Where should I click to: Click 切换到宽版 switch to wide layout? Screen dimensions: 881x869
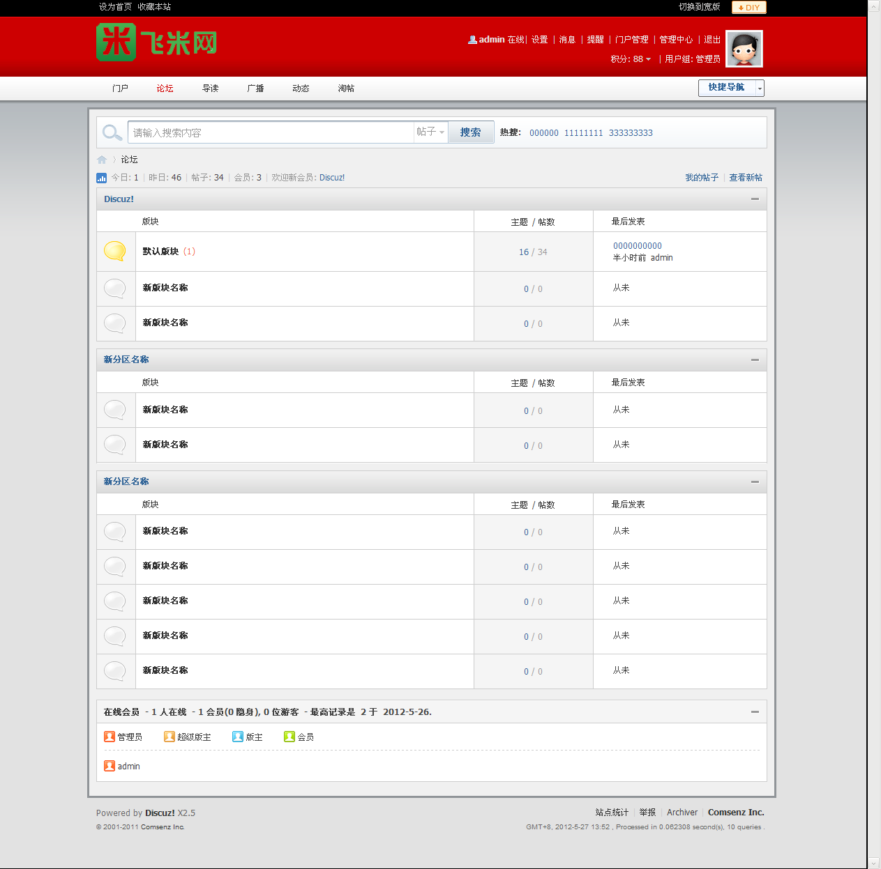click(x=700, y=7)
